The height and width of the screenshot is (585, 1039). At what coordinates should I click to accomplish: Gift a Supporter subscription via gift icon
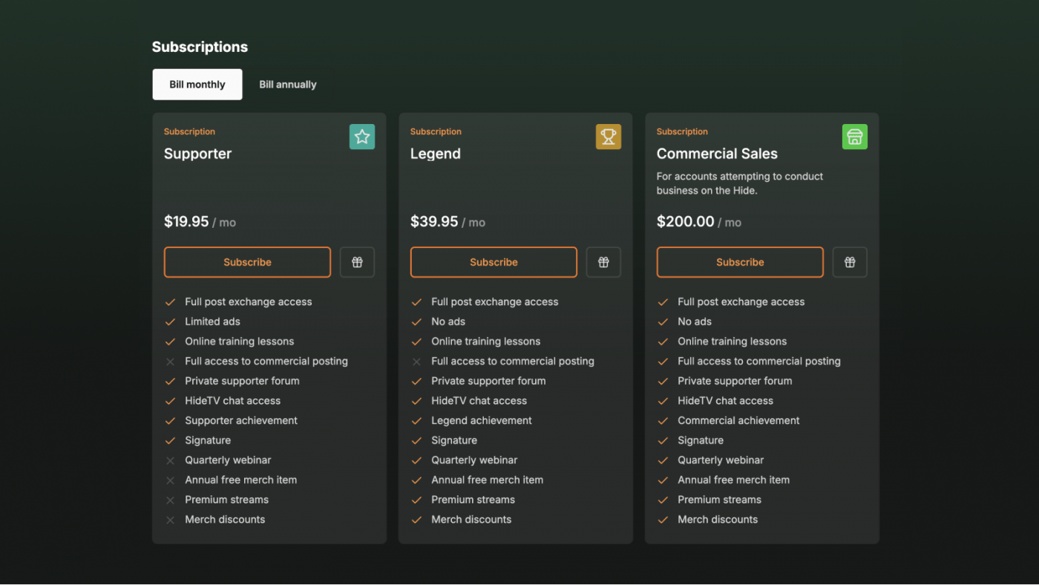click(x=357, y=262)
